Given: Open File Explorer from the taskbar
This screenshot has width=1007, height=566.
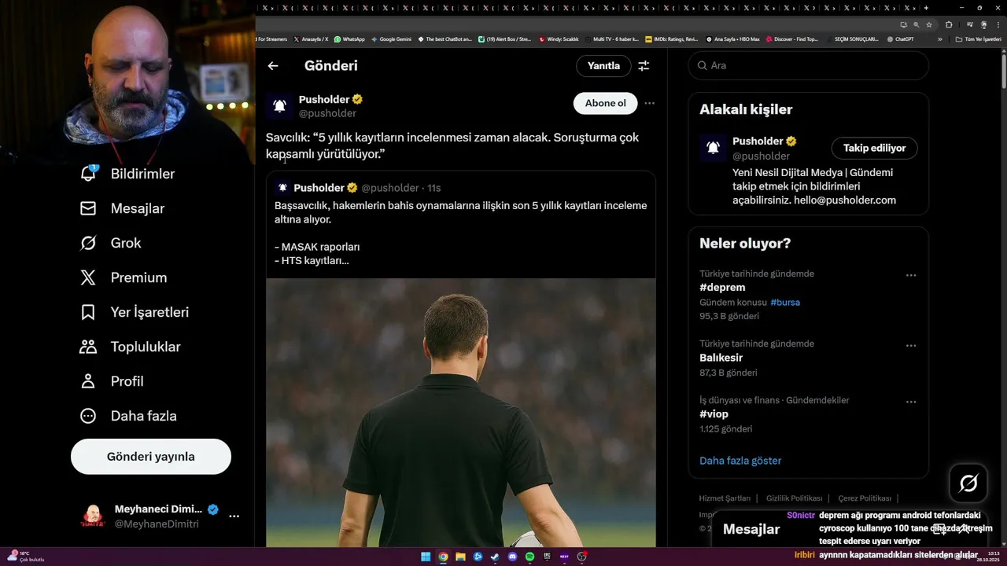Looking at the screenshot, I should tap(460, 557).
